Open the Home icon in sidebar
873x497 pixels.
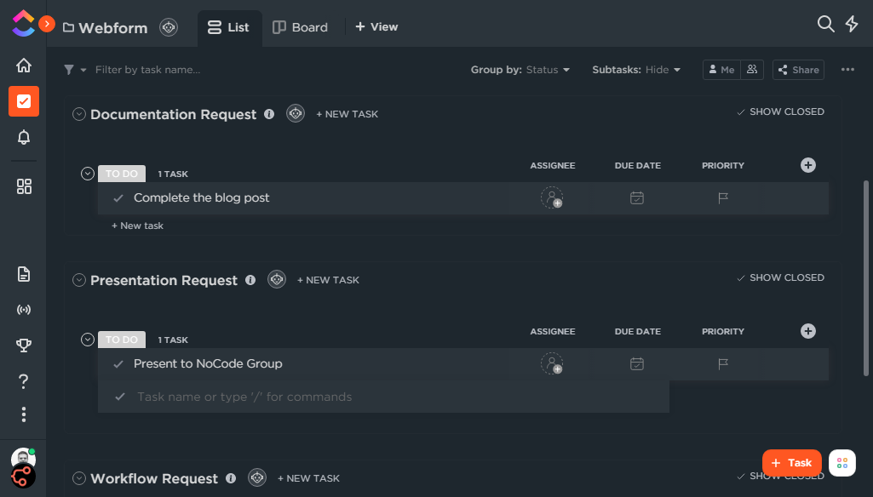[24, 66]
